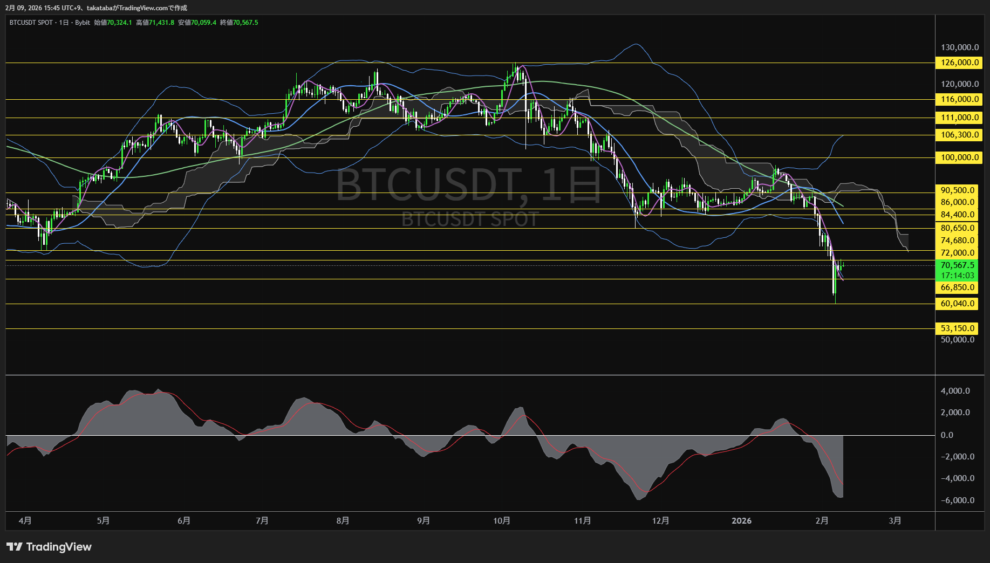990x563 pixels.
Task: Click the BTCUSDT SPOT symbol title
Action: pos(31,23)
